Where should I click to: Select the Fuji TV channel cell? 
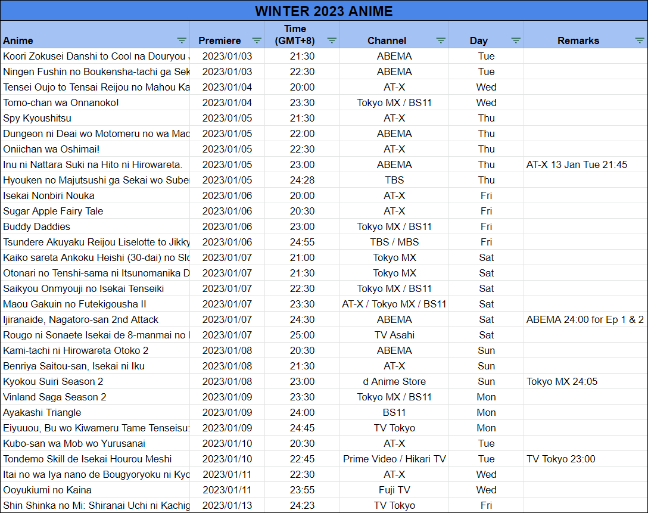click(394, 490)
